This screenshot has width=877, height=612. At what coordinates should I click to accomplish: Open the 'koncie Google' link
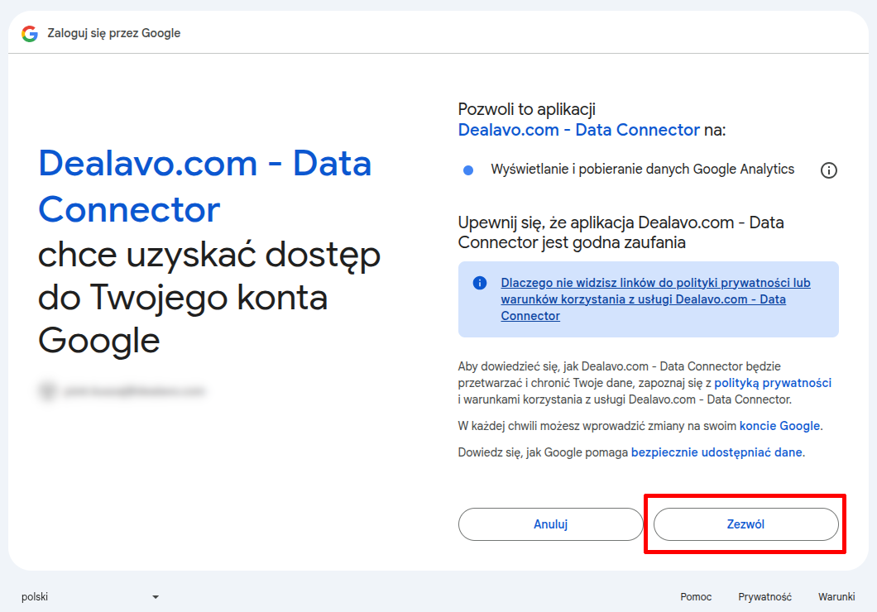[779, 426]
